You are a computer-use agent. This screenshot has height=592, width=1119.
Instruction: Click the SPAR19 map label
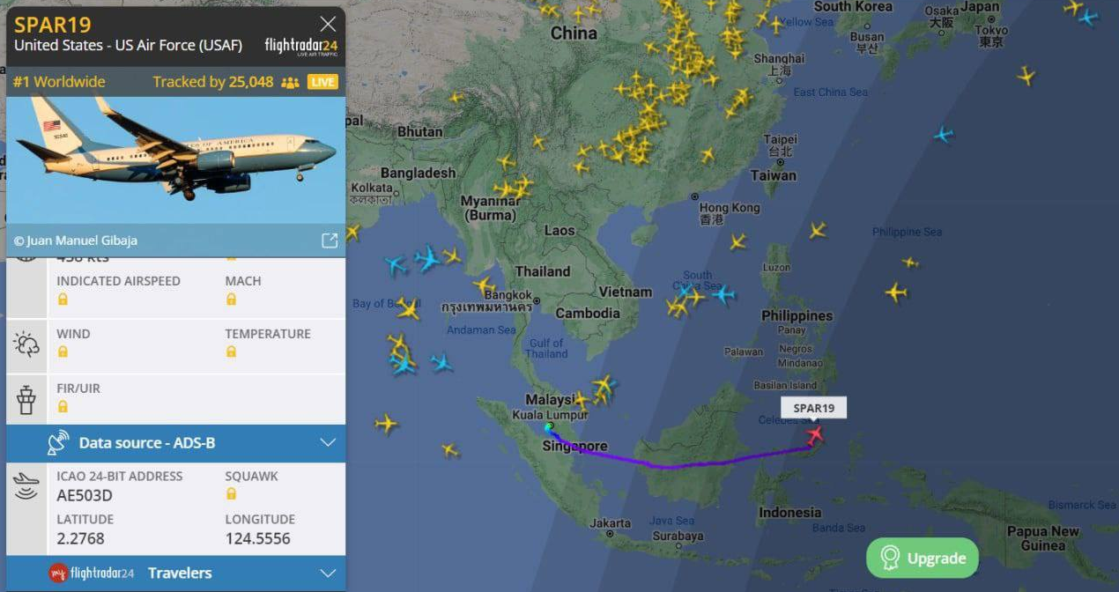tap(813, 408)
